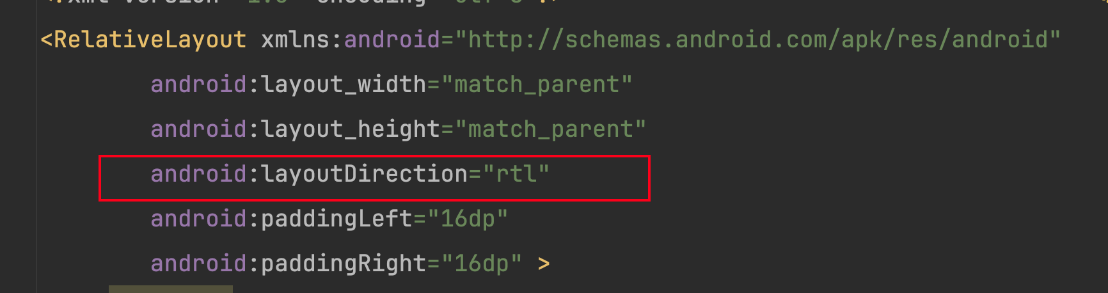The width and height of the screenshot is (1108, 293).
Task: Click the partially visible xml declaration line
Action: click(x=301, y=3)
